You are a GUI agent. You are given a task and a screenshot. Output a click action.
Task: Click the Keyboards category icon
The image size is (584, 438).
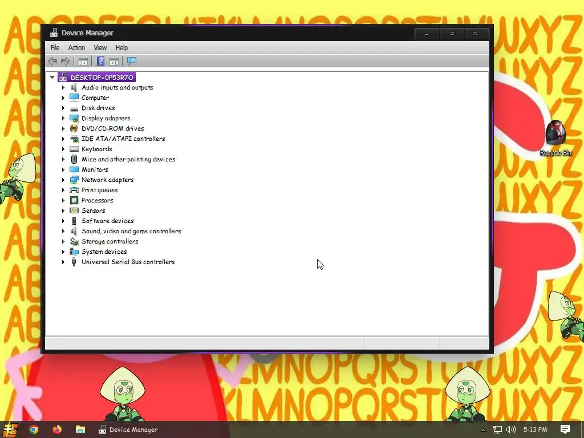[74, 149]
